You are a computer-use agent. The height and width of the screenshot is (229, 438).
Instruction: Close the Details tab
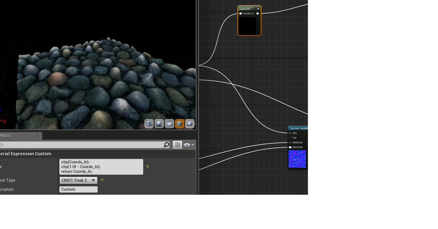tap(38, 136)
